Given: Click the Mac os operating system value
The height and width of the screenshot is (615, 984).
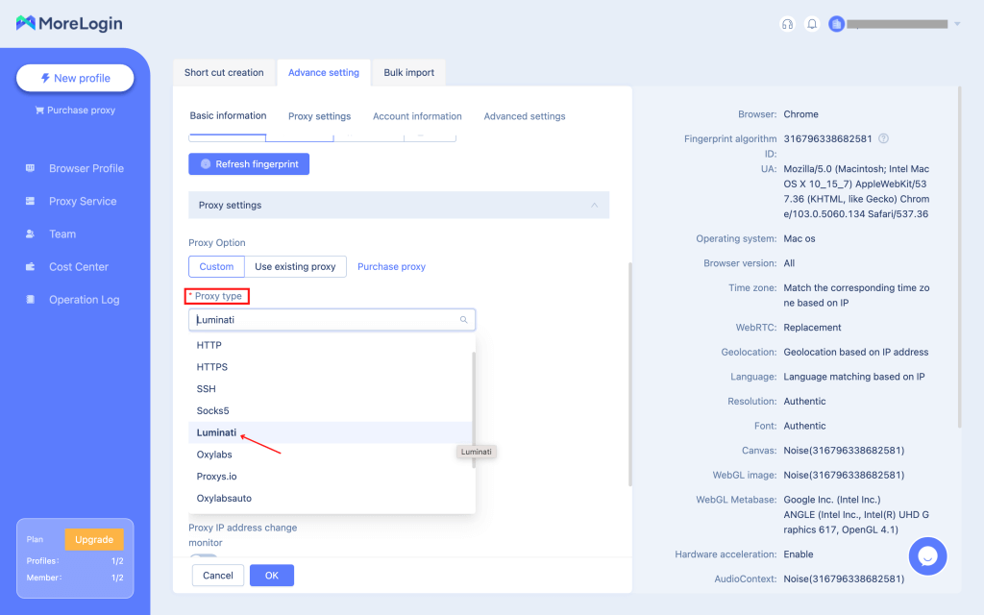Looking at the screenshot, I should click(x=799, y=238).
